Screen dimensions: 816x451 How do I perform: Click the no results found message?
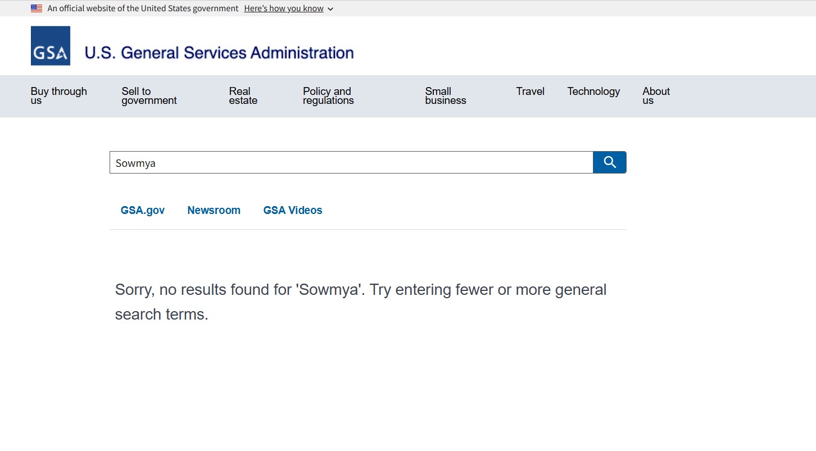coord(361,302)
